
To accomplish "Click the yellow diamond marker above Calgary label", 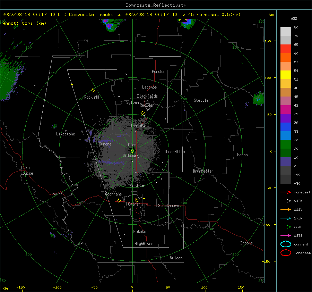I will click(x=137, y=200).
